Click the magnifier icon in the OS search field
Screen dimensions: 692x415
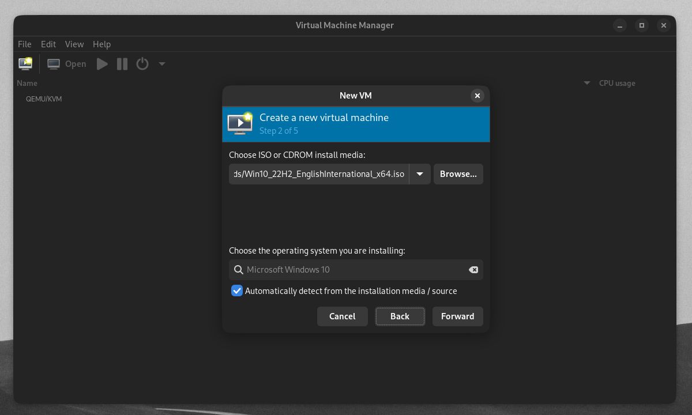point(238,269)
